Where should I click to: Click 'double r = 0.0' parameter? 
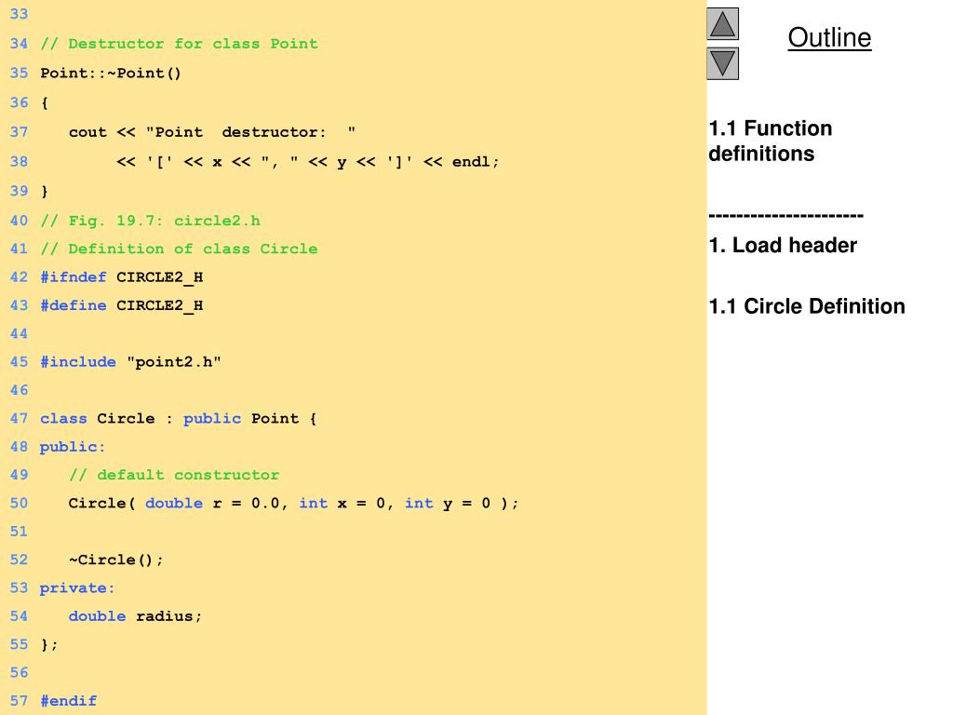[212, 504]
